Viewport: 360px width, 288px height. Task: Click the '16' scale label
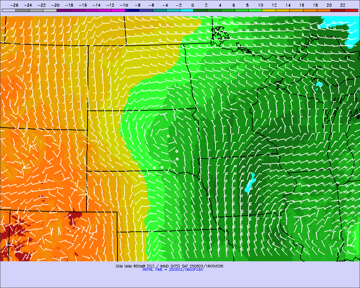[x=302, y=5]
